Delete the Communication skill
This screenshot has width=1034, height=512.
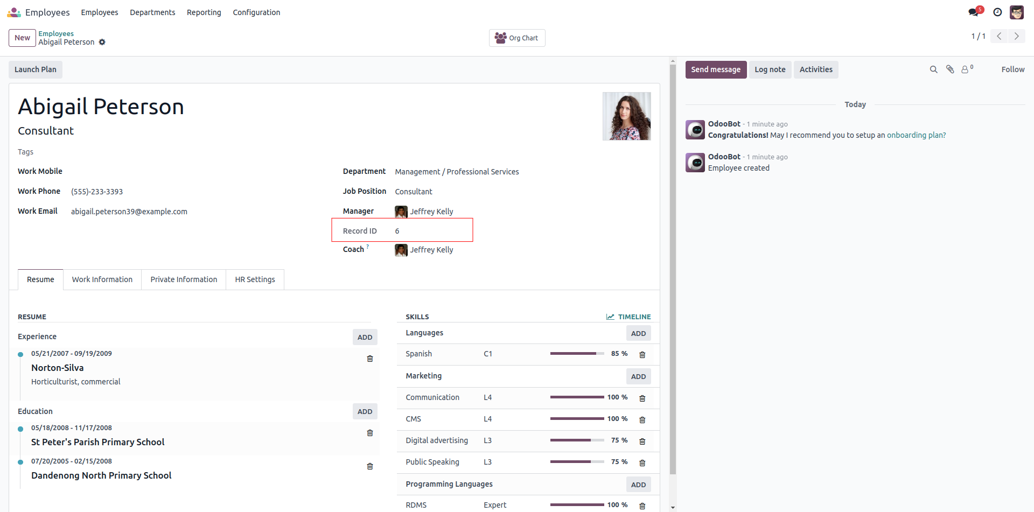click(x=642, y=398)
